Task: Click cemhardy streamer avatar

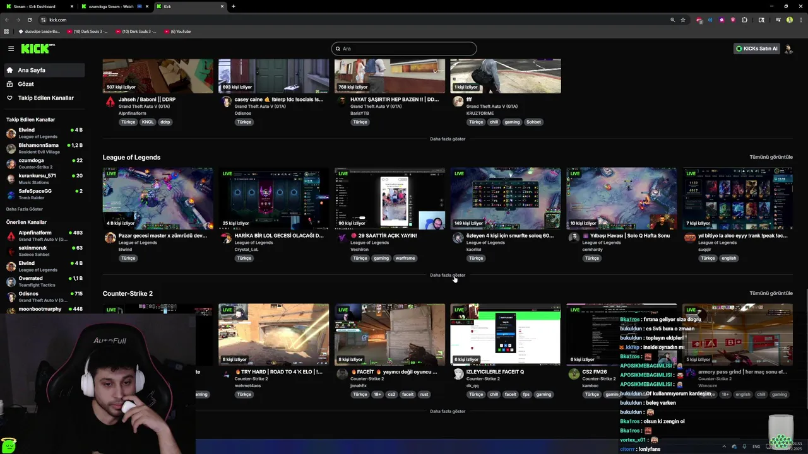Action: [574, 238]
